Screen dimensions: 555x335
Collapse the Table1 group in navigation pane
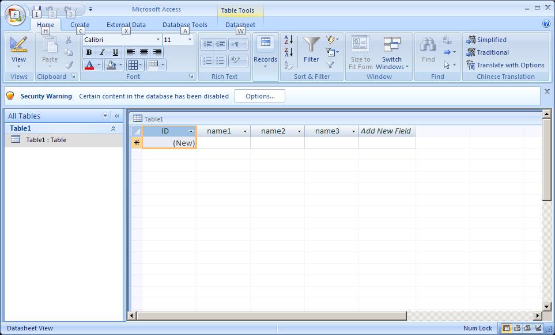point(114,128)
